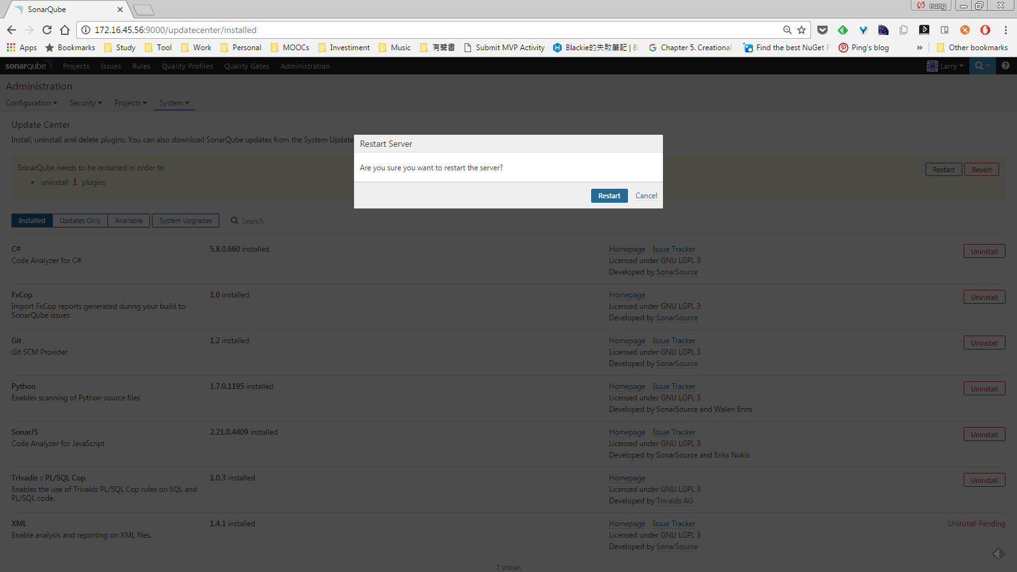This screenshot has height=572, width=1017.
Task: Uninstall the Trivadis PL/SQL Cop plugin
Action: point(984,480)
